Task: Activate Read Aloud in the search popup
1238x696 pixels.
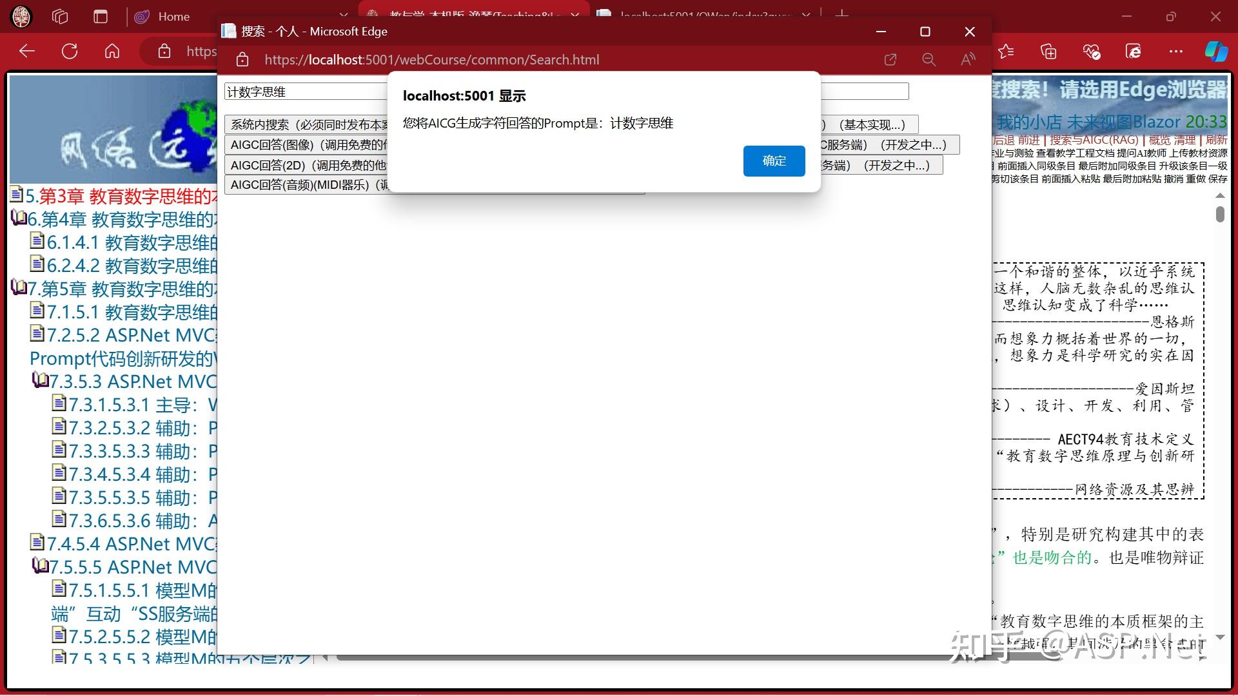Action: (x=967, y=59)
